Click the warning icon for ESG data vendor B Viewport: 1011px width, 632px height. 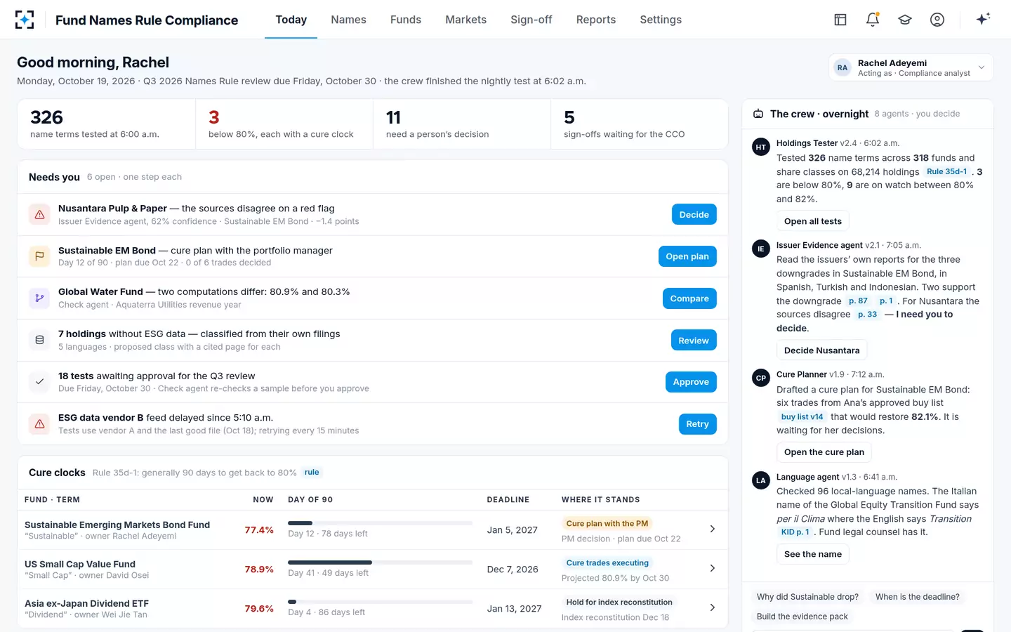(x=39, y=424)
